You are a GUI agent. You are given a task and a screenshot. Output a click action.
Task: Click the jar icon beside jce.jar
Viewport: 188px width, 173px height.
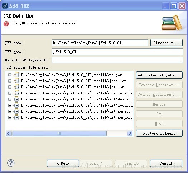coord(16,87)
